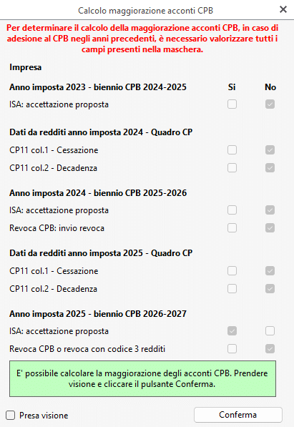
Task: Check Si for biennio 2025-2026 ISA accettazione
Action: pos(232,210)
